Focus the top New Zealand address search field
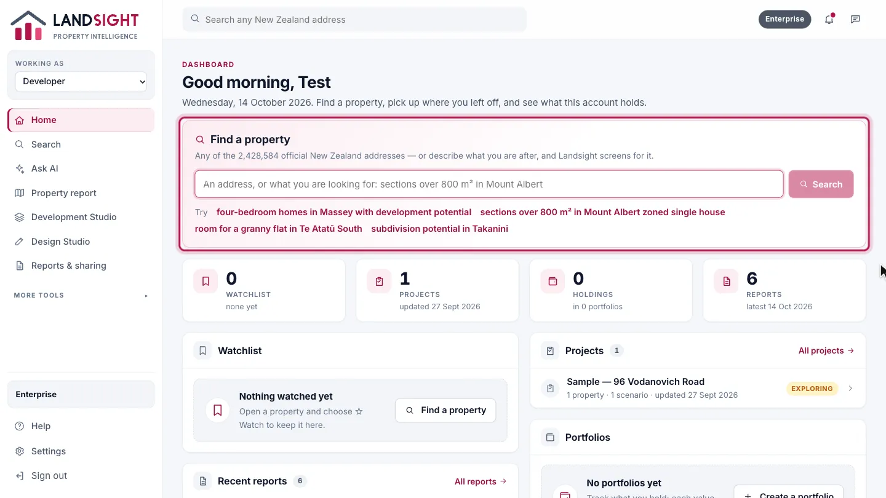Screen dimensions: 886x498 pos(354,19)
